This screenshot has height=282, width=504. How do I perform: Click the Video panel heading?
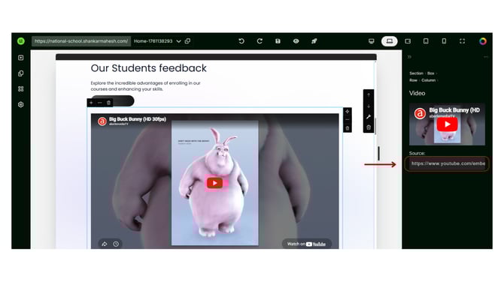coord(417,93)
